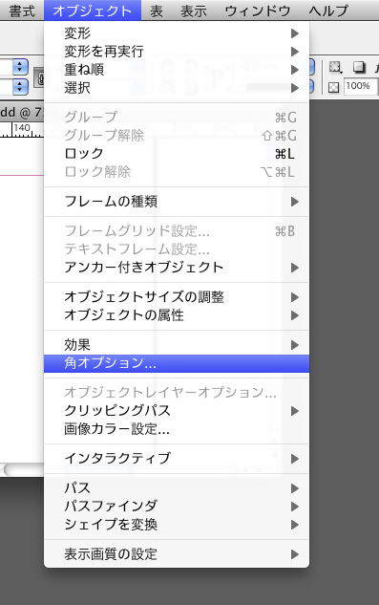Image resolution: width=379 pixels, height=605 pixels.
Task: Open the 書式 menu
Action: pyautogui.click(x=22, y=11)
